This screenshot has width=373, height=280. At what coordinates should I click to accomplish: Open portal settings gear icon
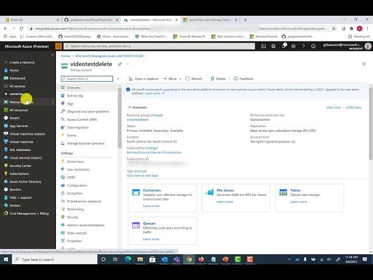pos(294,47)
